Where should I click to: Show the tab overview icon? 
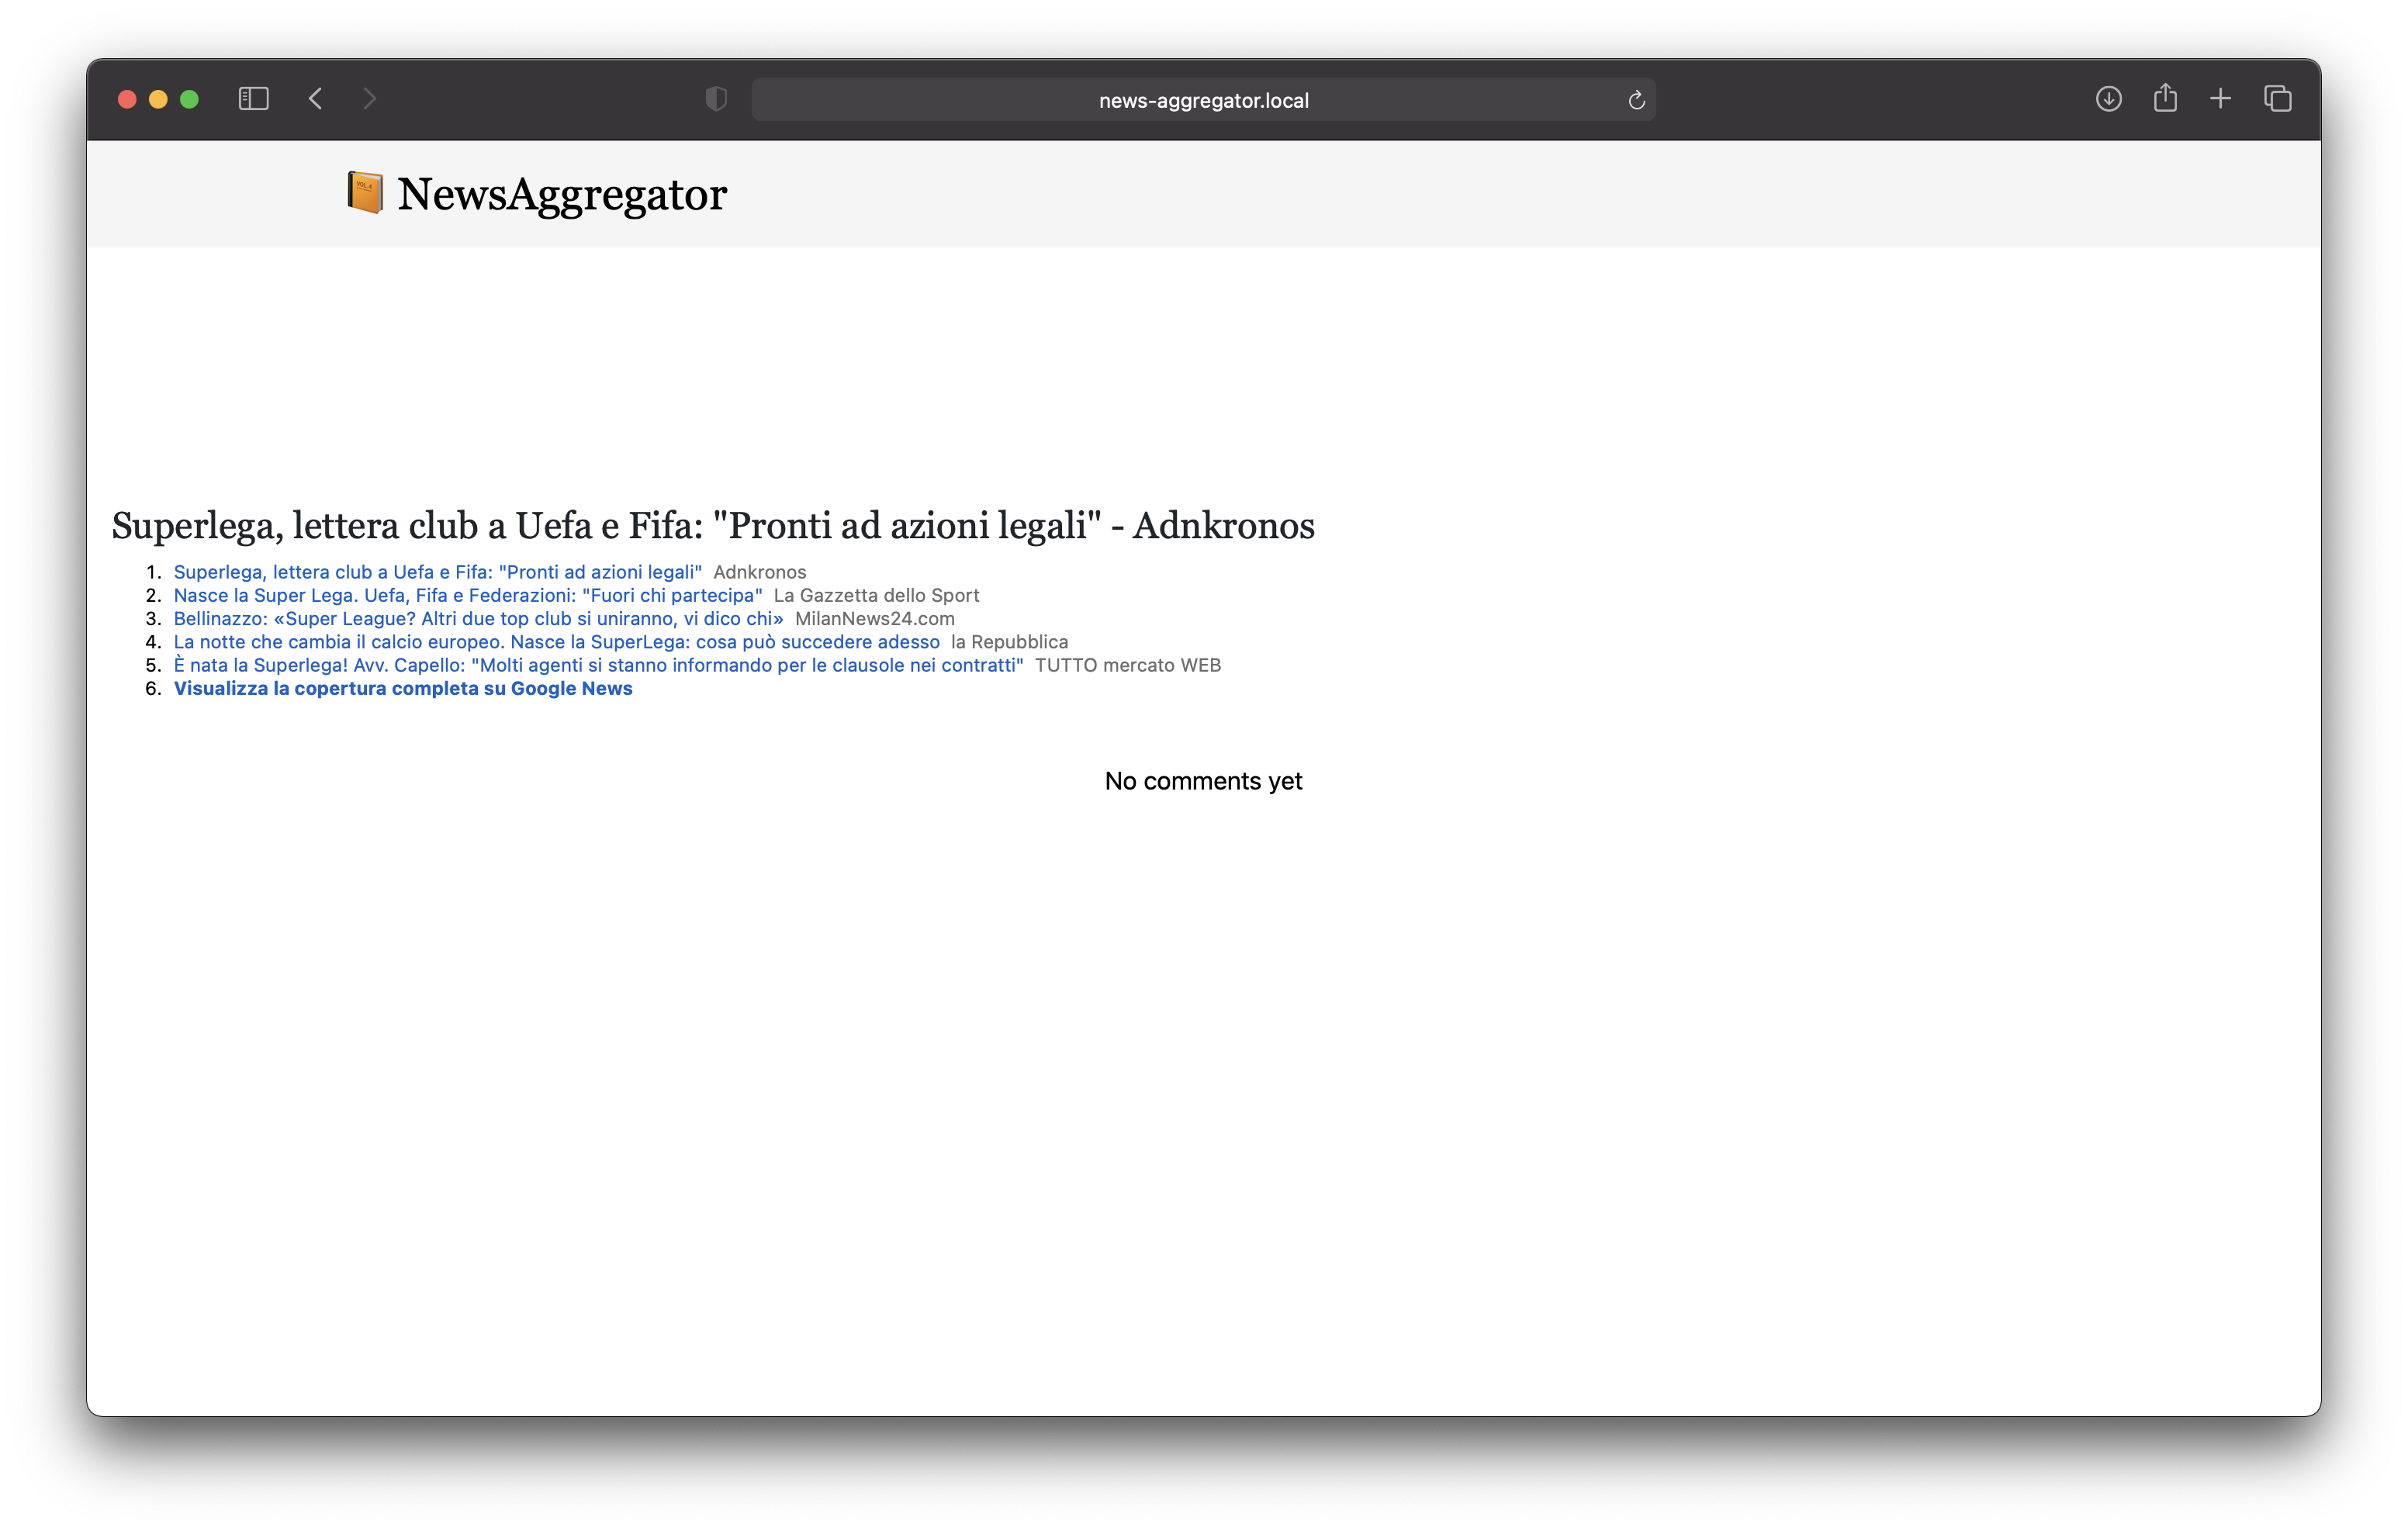[x=2277, y=99]
